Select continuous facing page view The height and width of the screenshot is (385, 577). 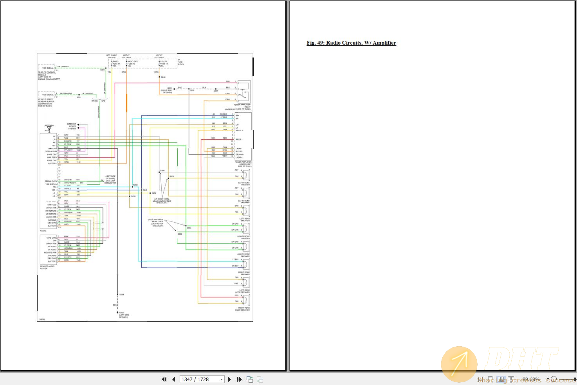(511, 379)
